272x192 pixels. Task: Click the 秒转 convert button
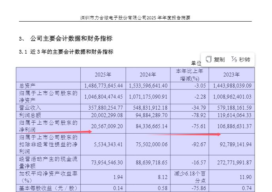pyautogui.click(x=241, y=60)
